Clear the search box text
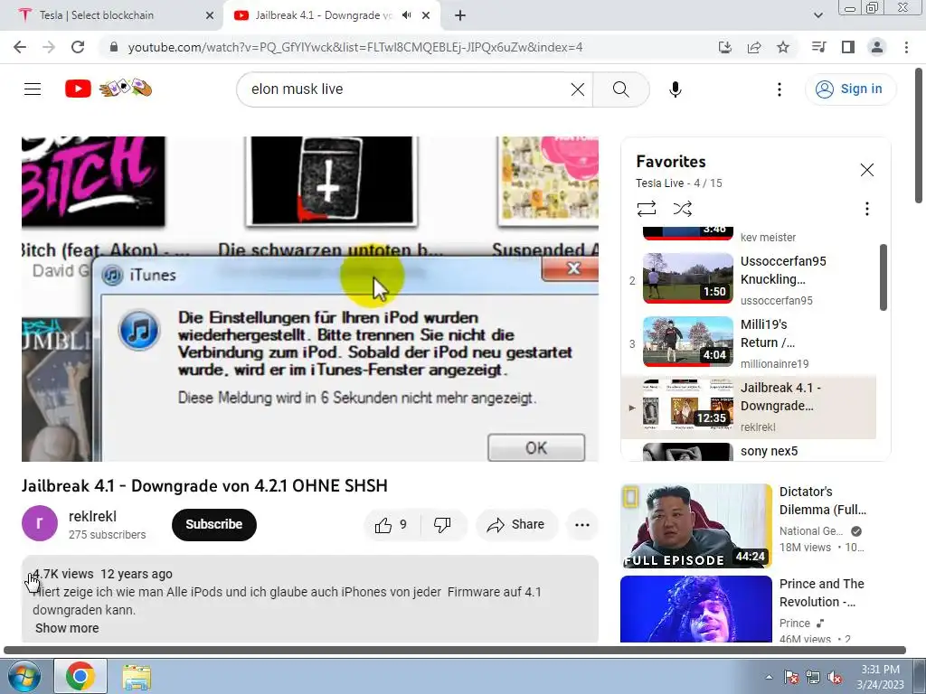926x694 pixels. tap(578, 89)
